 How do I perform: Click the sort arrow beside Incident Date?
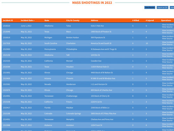[34, 21]
